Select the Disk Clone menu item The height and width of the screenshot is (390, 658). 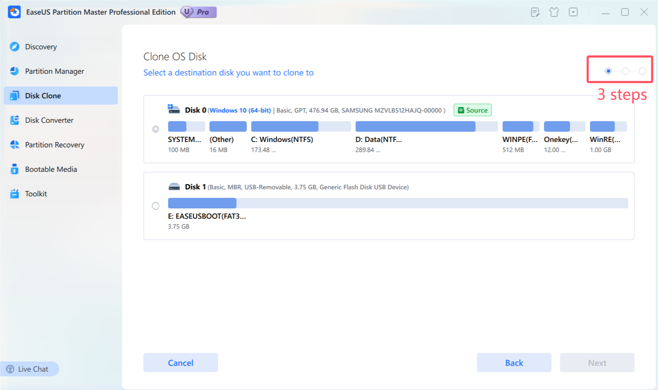point(61,95)
